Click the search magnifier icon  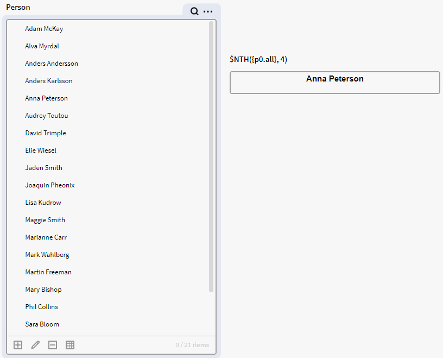pos(194,11)
